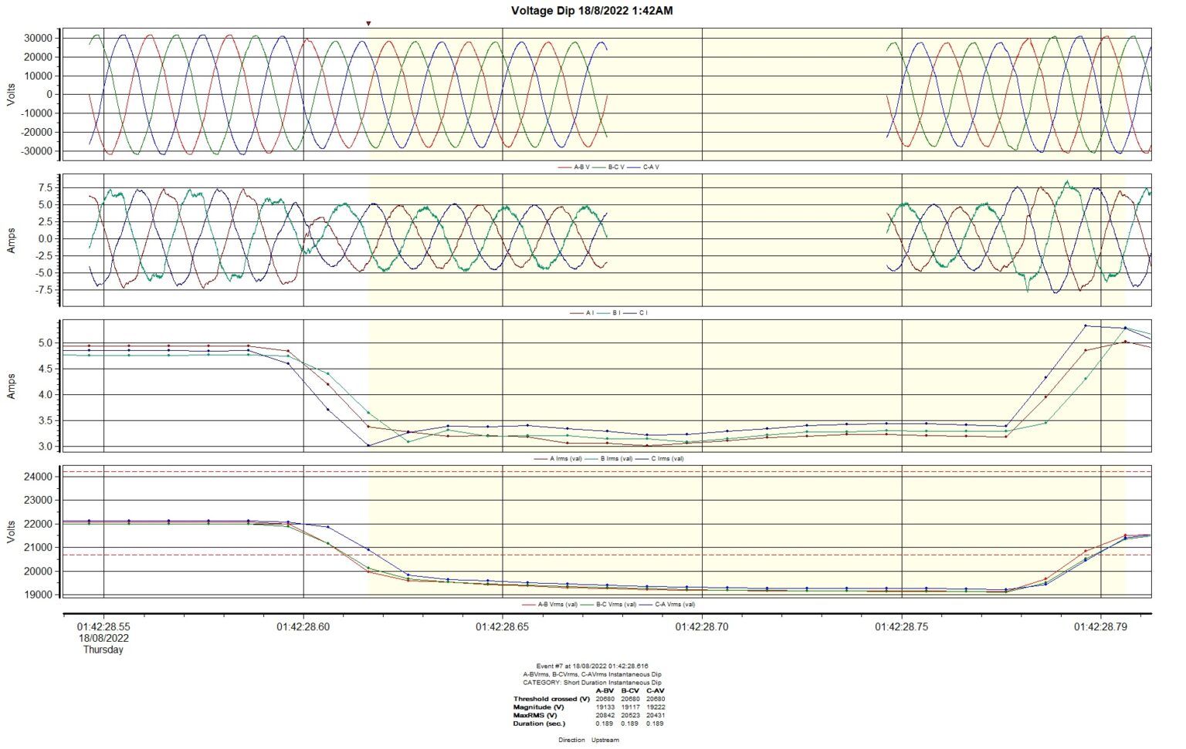Click the B I cyan legend line symbol

pos(603,312)
